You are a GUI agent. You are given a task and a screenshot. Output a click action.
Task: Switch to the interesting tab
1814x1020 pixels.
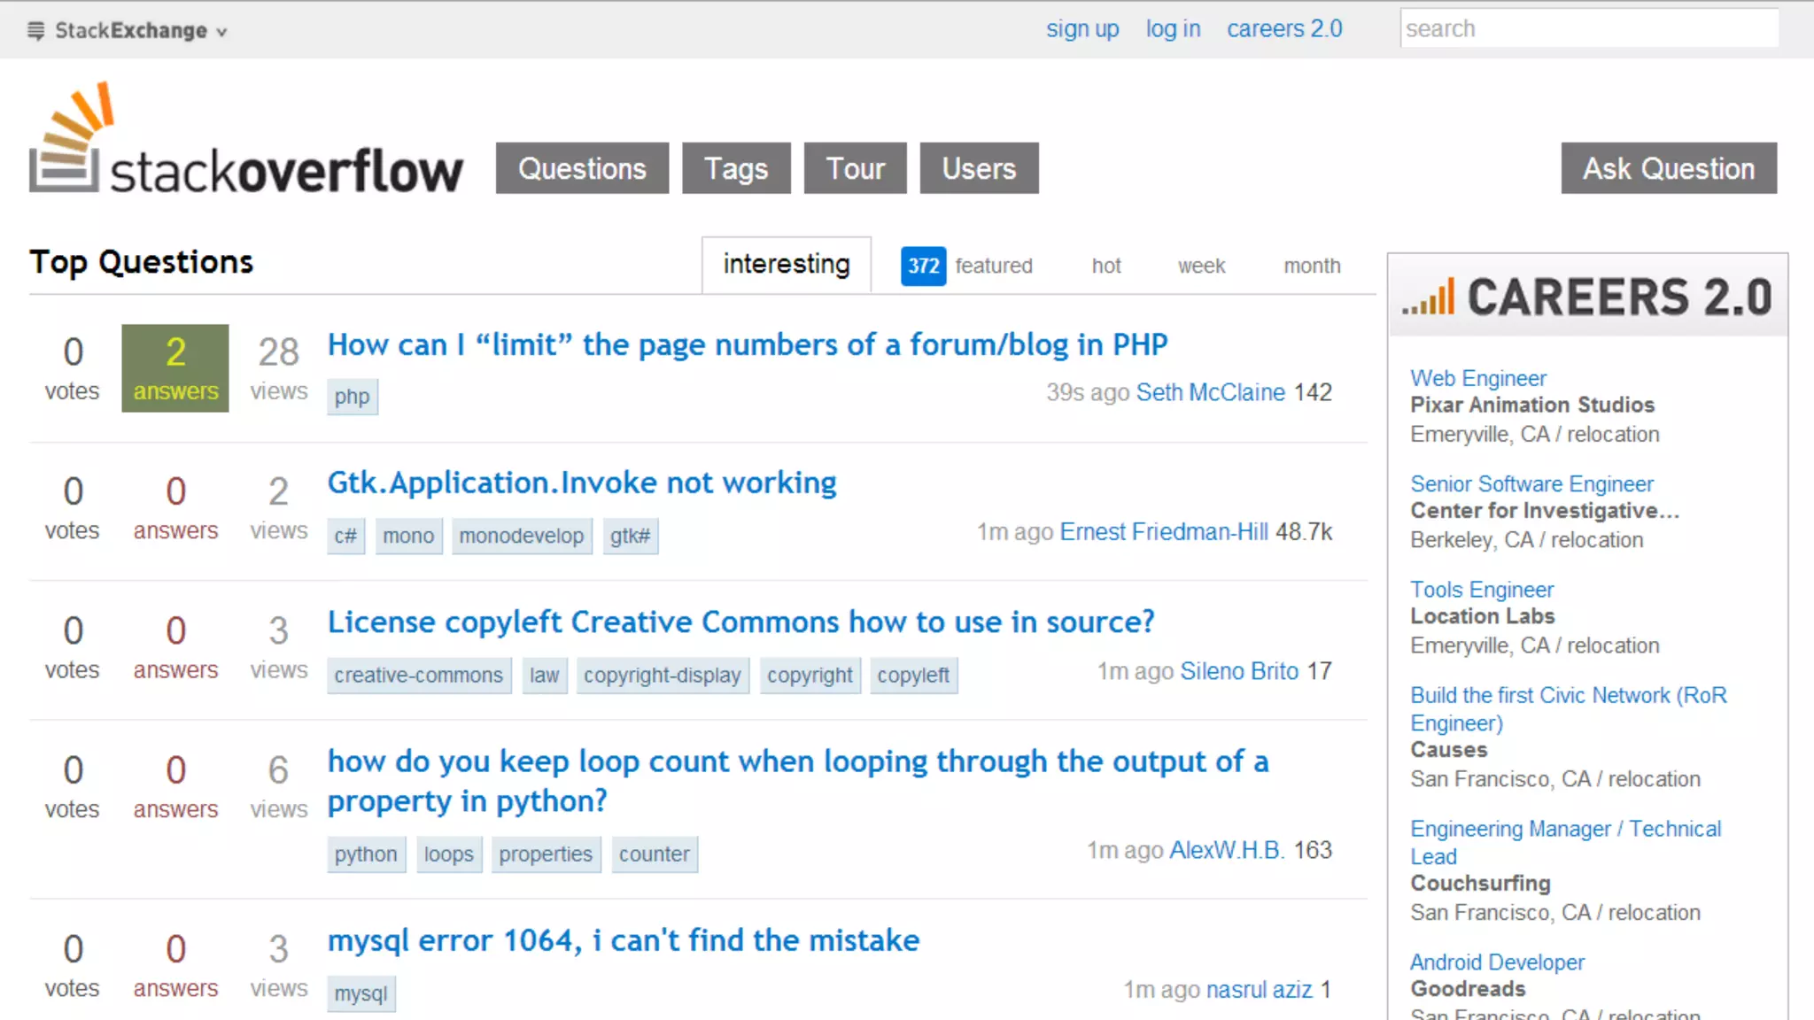pyautogui.click(x=786, y=264)
